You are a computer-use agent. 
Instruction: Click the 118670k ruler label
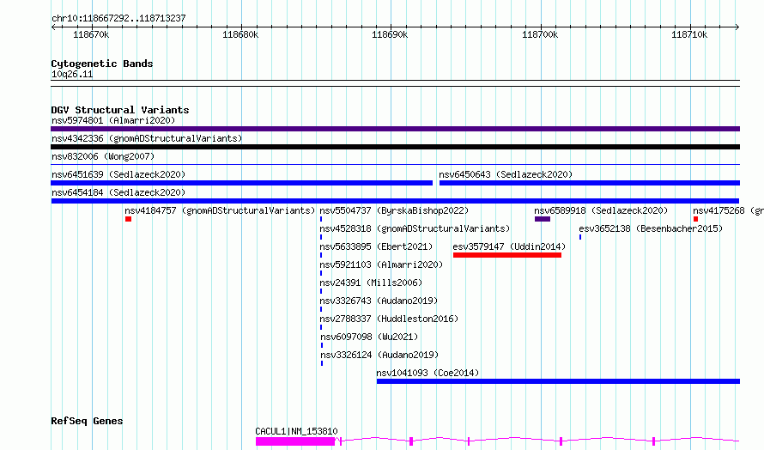[x=91, y=34]
